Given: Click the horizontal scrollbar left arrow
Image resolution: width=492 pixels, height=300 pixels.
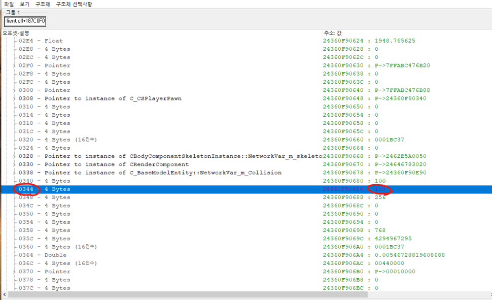Looking at the screenshot, I should click(5, 294).
